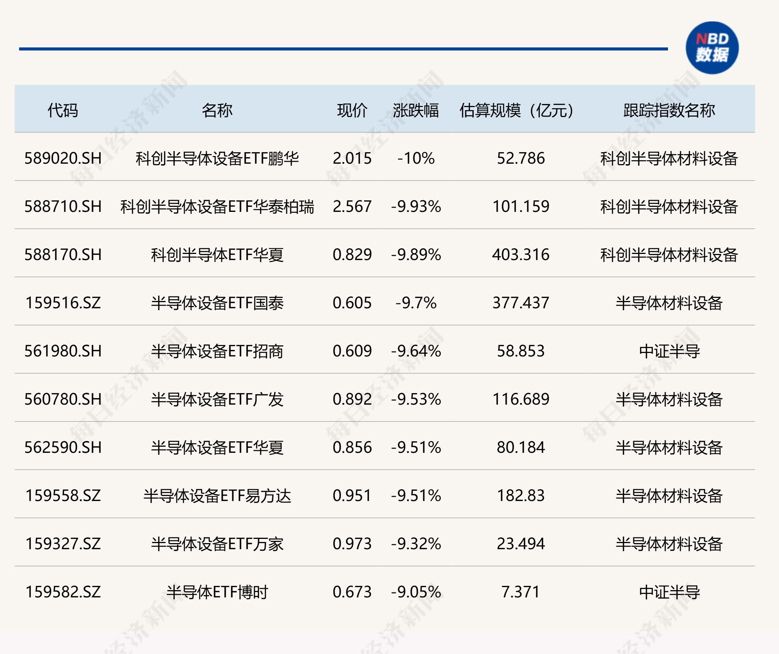Click price 0.673
Viewport: 779px width, 654px height.
[x=352, y=592]
